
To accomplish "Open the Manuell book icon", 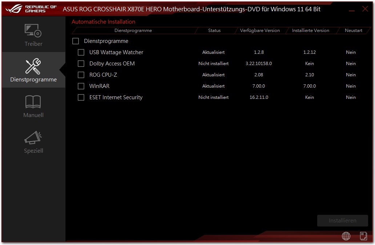I will click(x=33, y=103).
